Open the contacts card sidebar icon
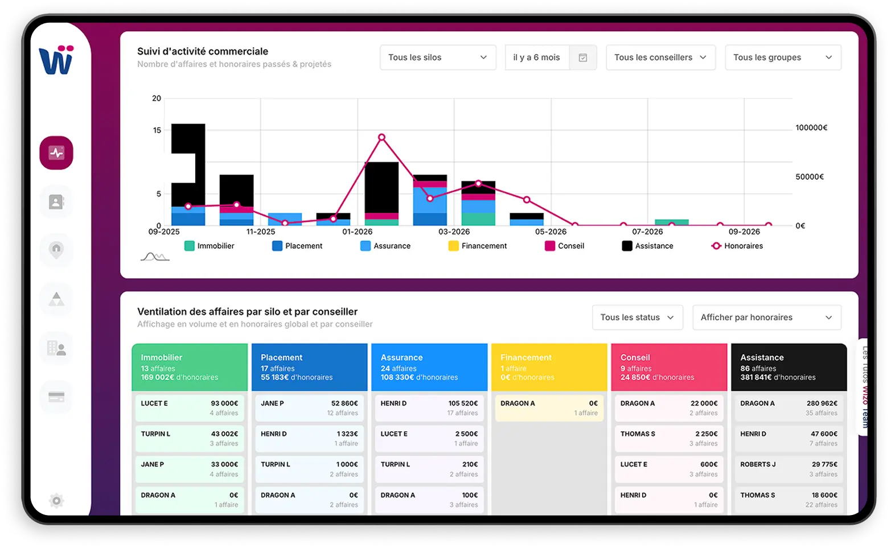 coord(56,201)
